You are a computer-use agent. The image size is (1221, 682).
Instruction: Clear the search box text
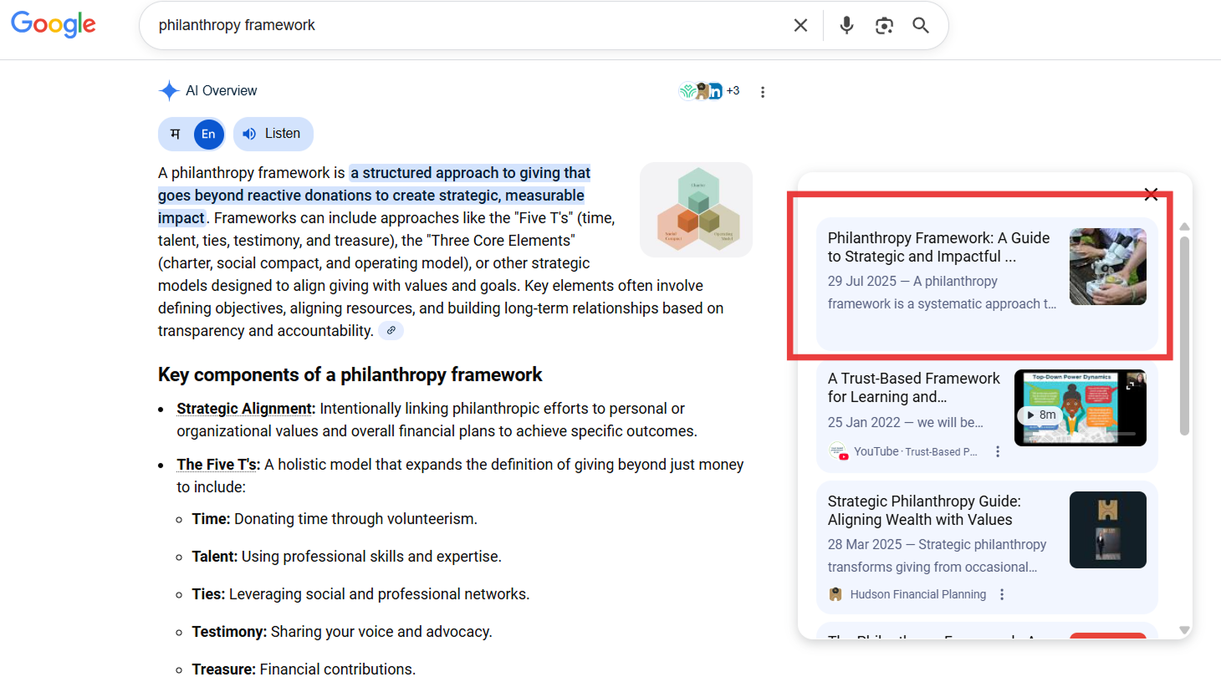click(x=800, y=25)
